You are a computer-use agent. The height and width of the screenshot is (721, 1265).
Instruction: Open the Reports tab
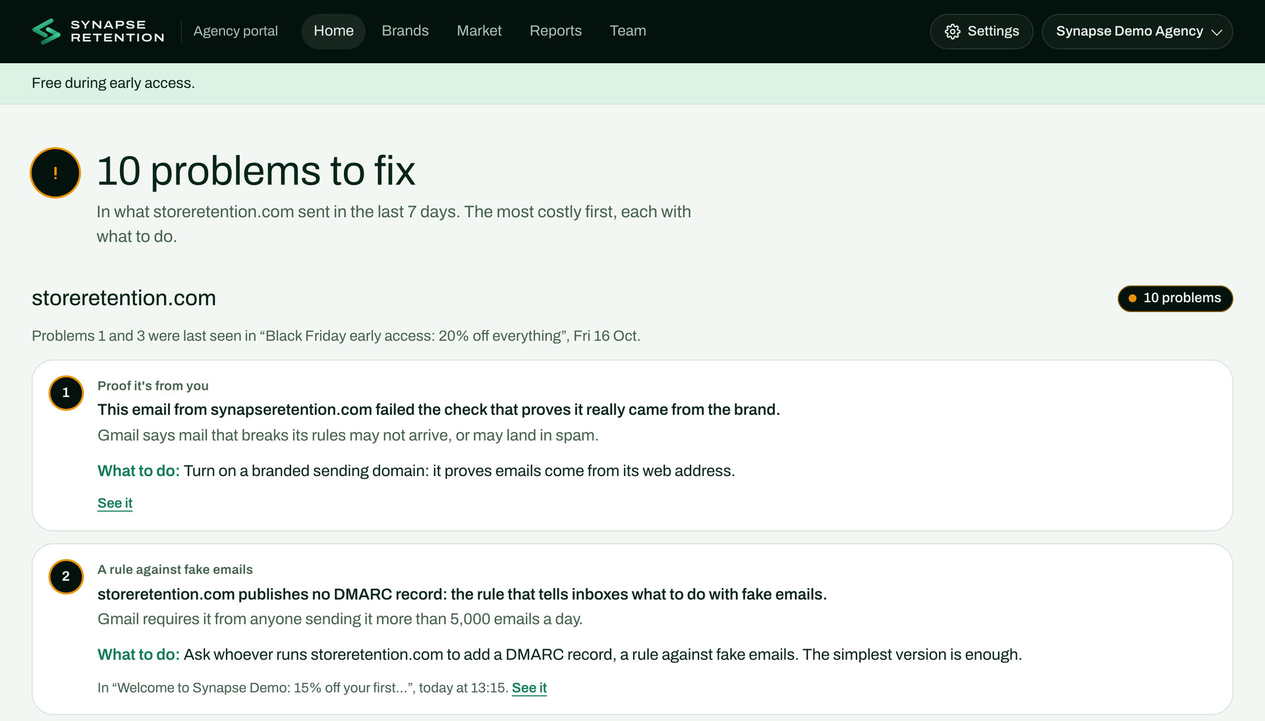point(555,31)
